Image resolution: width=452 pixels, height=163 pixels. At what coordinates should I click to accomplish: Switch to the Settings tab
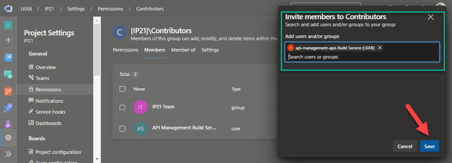click(x=210, y=50)
